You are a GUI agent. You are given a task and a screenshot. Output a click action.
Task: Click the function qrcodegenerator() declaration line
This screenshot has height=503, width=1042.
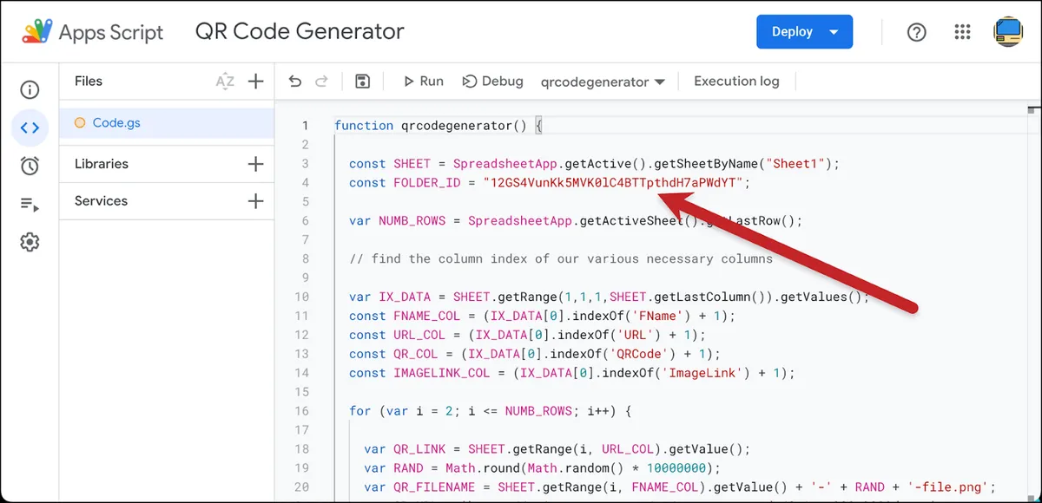pyautogui.click(x=438, y=126)
